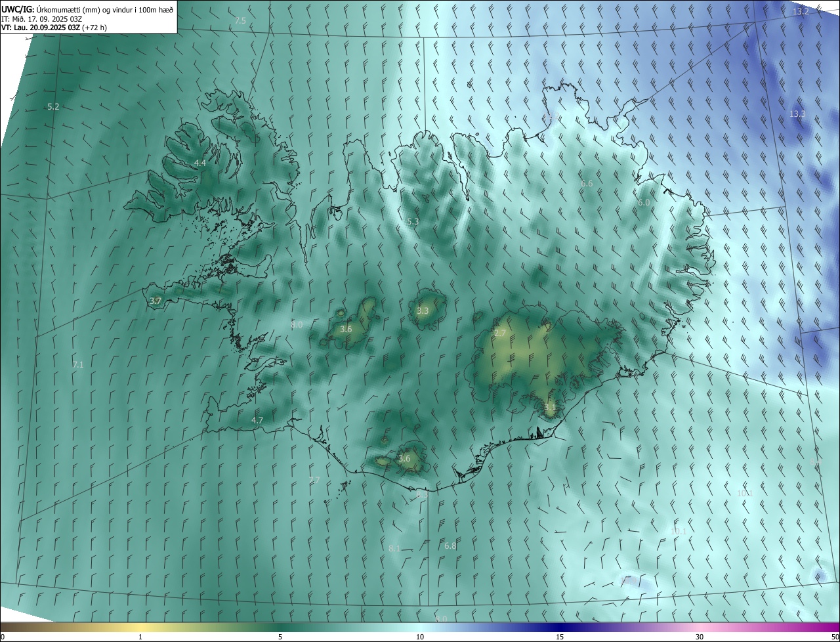Click the 1 label on the color scale
This screenshot has height=642, width=840.
tap(140, 637)
